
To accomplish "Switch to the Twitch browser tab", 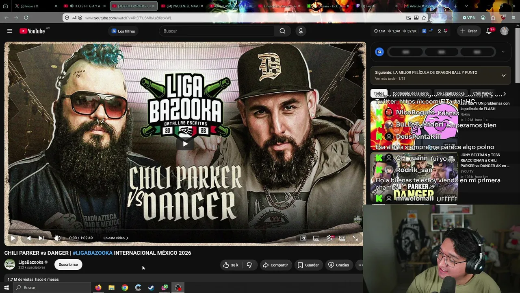I will (377, 6).
